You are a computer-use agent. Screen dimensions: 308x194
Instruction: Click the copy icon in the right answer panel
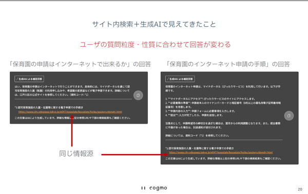289,116
